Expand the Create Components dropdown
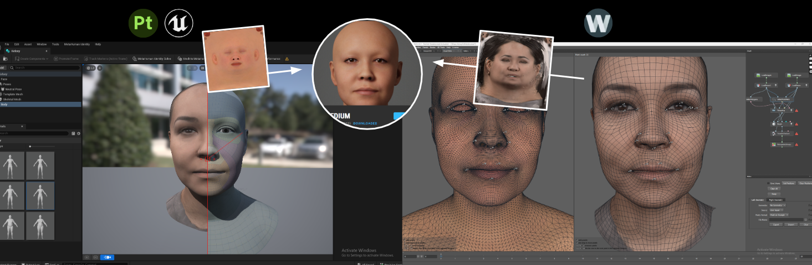This screenshot has height=265, width=812. 32,59
